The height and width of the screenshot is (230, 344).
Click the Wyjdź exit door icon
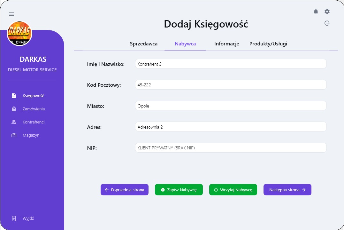click(14, 218)
